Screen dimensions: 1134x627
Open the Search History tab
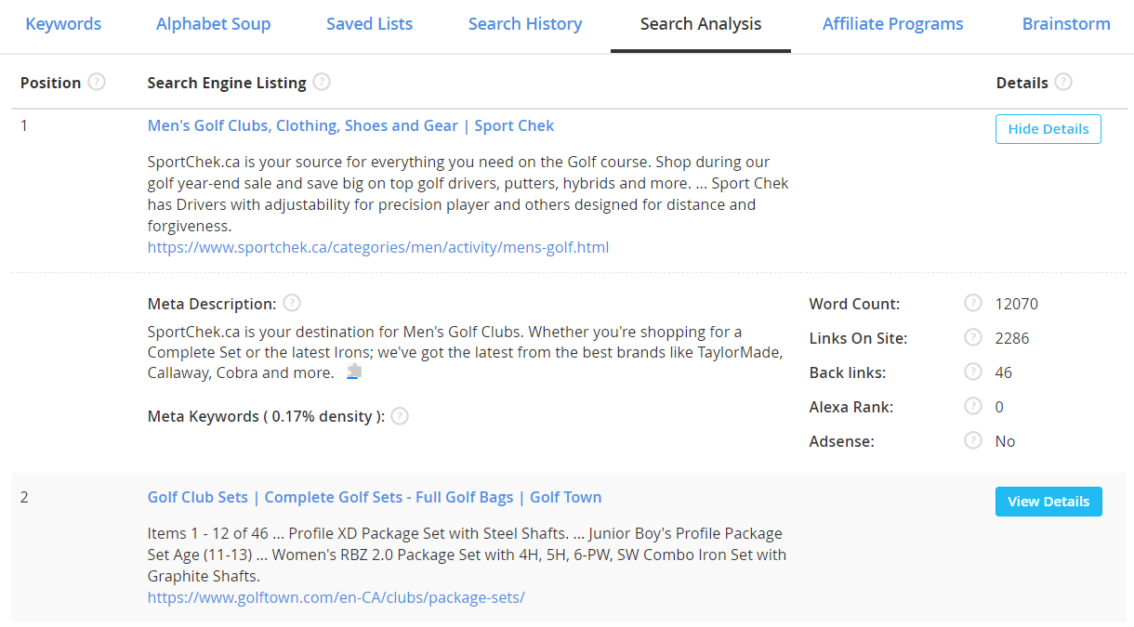[x=525, y=24]
